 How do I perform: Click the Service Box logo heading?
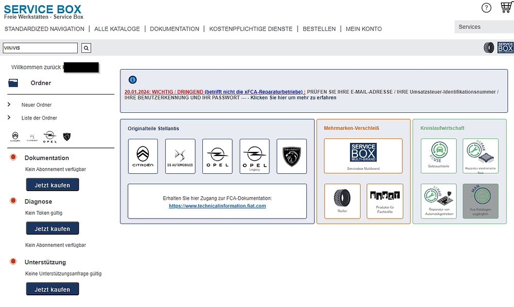coord(43,9)
